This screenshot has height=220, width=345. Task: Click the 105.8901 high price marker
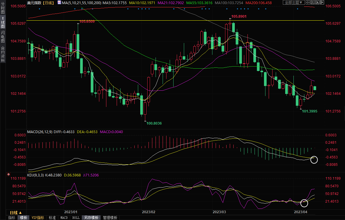click(x=238, y=16)
